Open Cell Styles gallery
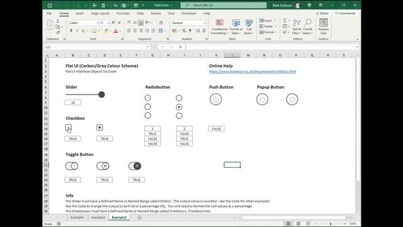Screen dimensions: 403x227 click(x=249, y=26)
